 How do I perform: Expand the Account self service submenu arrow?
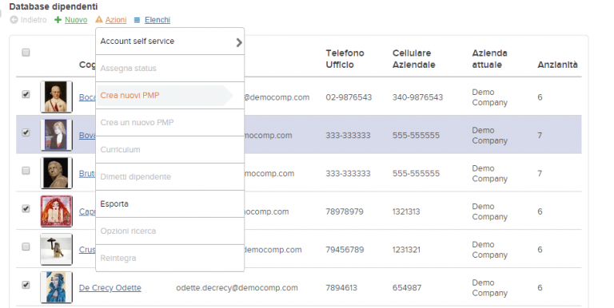[x=239, y=42]
